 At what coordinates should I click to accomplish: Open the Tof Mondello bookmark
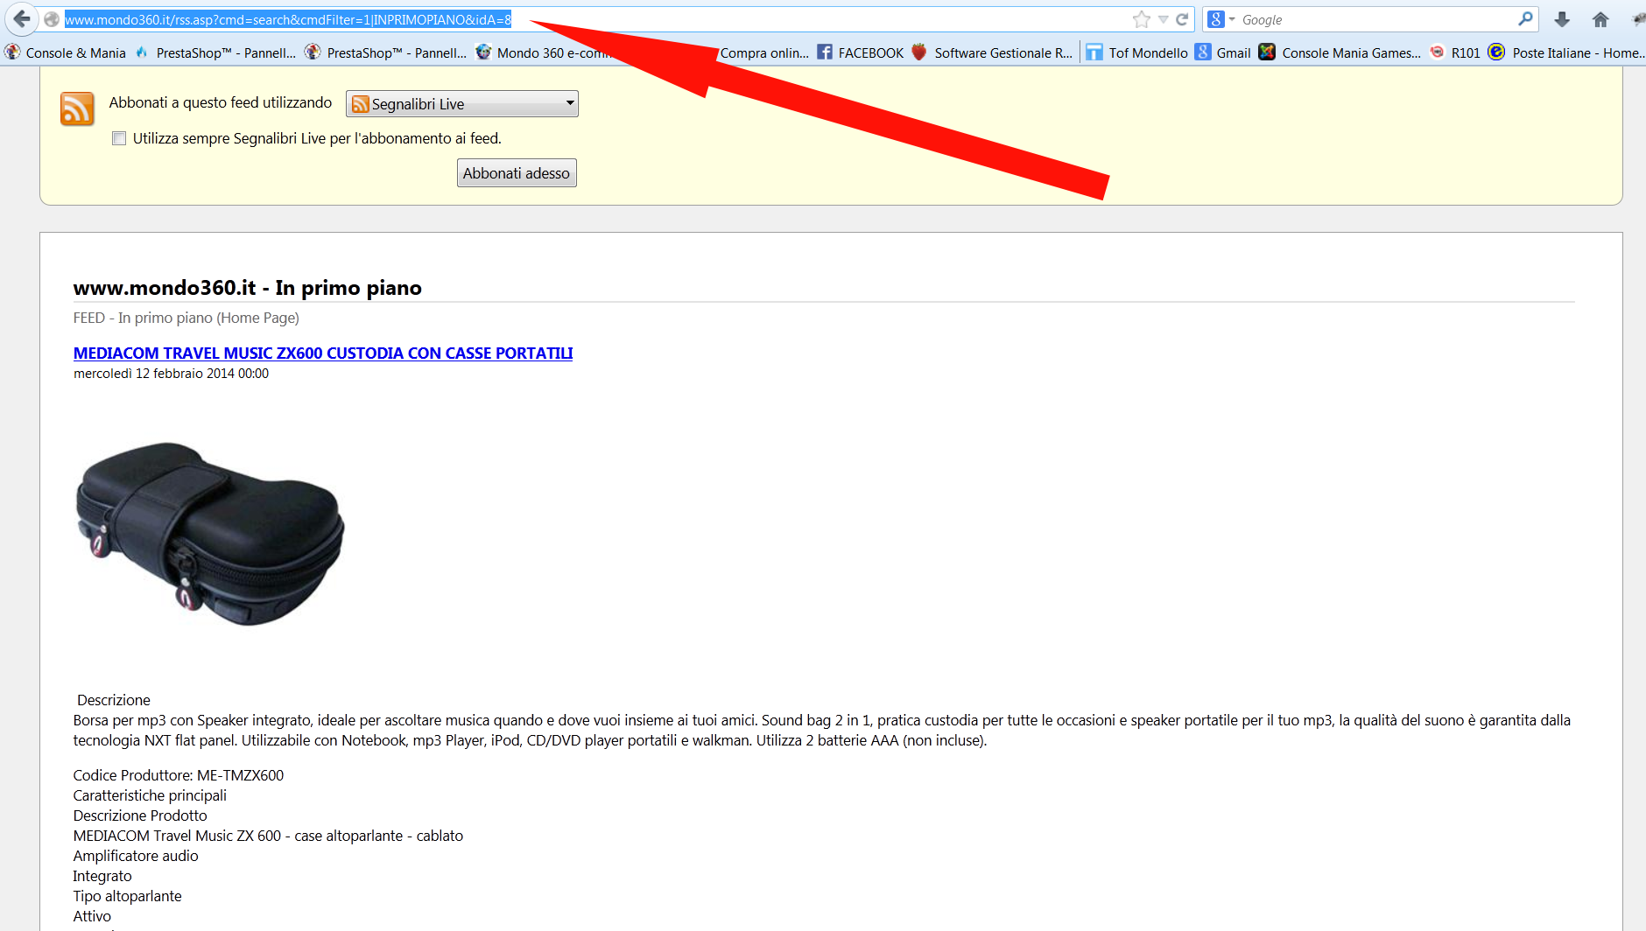pyautogui.click(x=1137, y=52)
